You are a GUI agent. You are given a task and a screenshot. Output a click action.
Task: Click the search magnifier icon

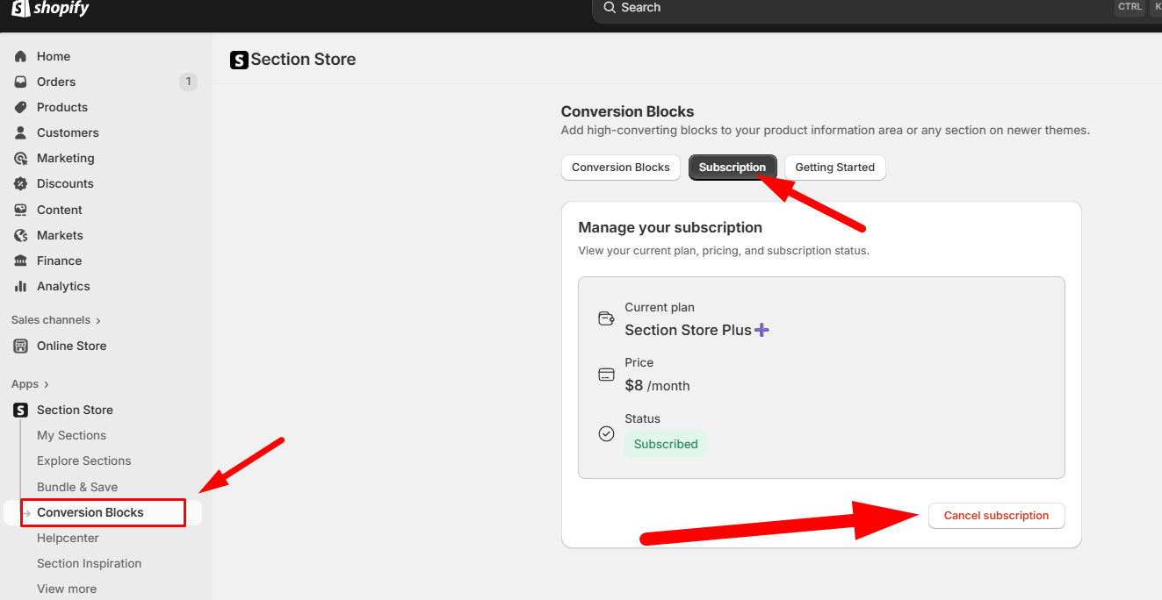tap(610, 7)
